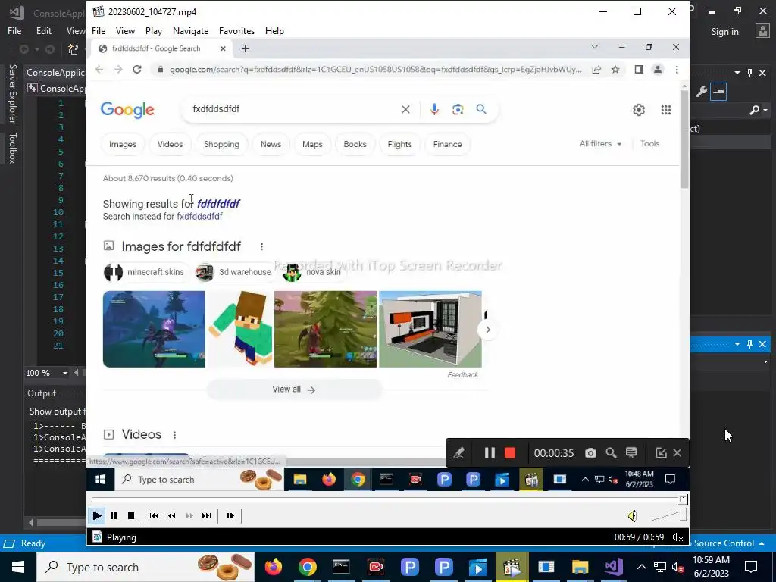Open the media player File menu
776x582 pixels.
pos(99,30)
